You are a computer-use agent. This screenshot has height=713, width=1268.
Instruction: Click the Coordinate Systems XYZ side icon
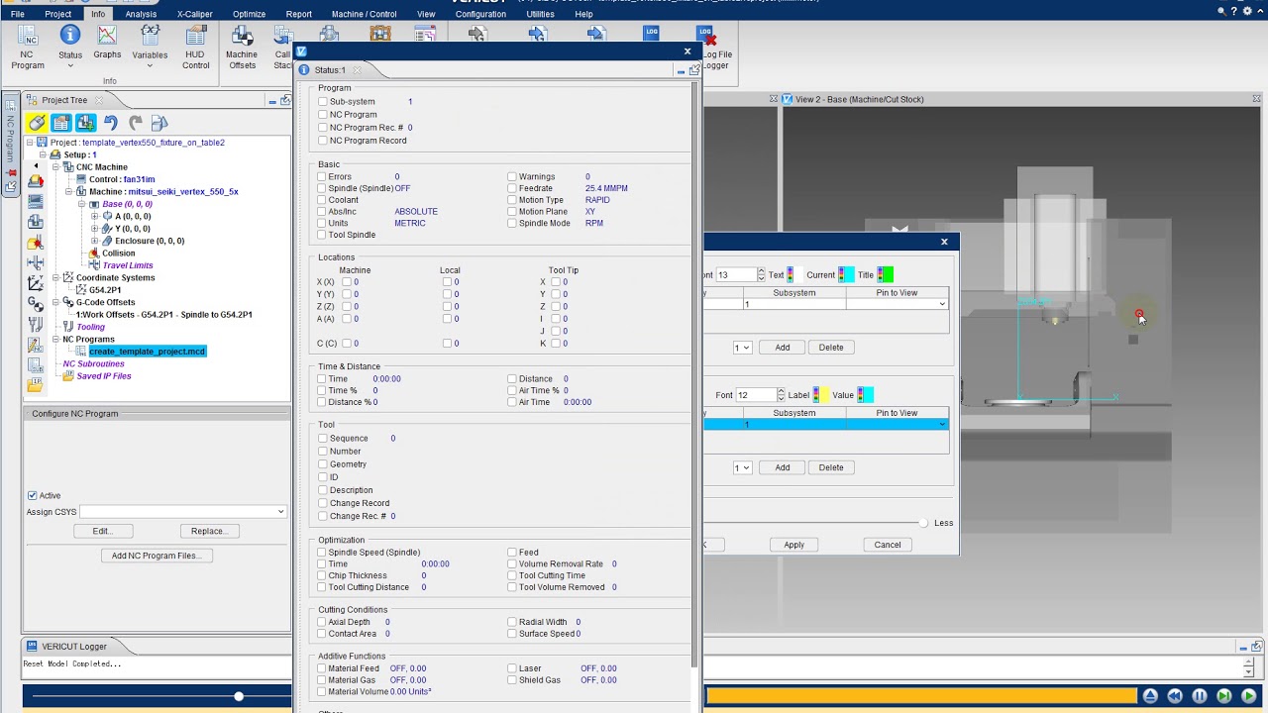click(x=36, y=283)
